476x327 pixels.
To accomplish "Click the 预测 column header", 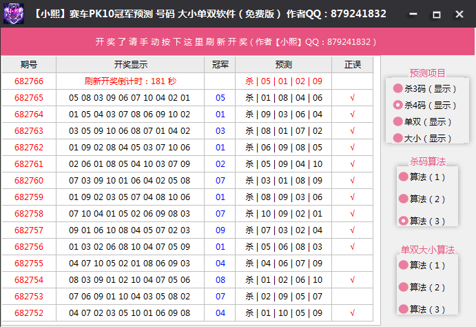I will (284, 64).
